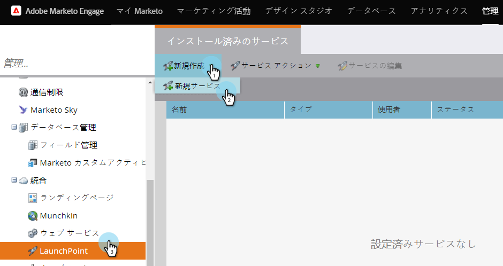
Task: Click the 設定済みサービスなし message
Action: pyautogui.click(x=423, y=244)
